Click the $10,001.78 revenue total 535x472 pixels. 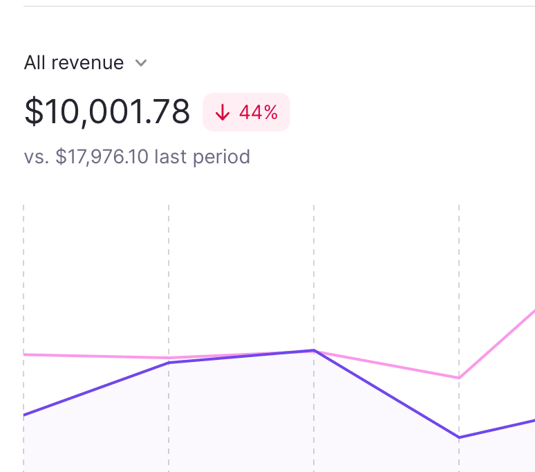click(107, 112)
